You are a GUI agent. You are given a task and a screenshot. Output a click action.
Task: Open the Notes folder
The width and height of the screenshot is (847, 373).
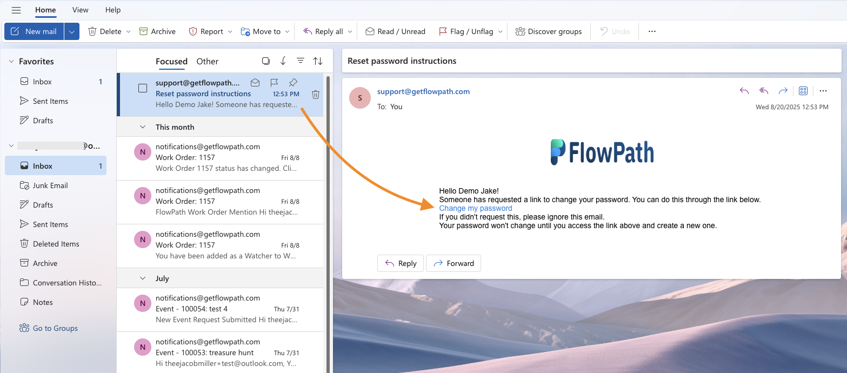[x=56, y=302]
